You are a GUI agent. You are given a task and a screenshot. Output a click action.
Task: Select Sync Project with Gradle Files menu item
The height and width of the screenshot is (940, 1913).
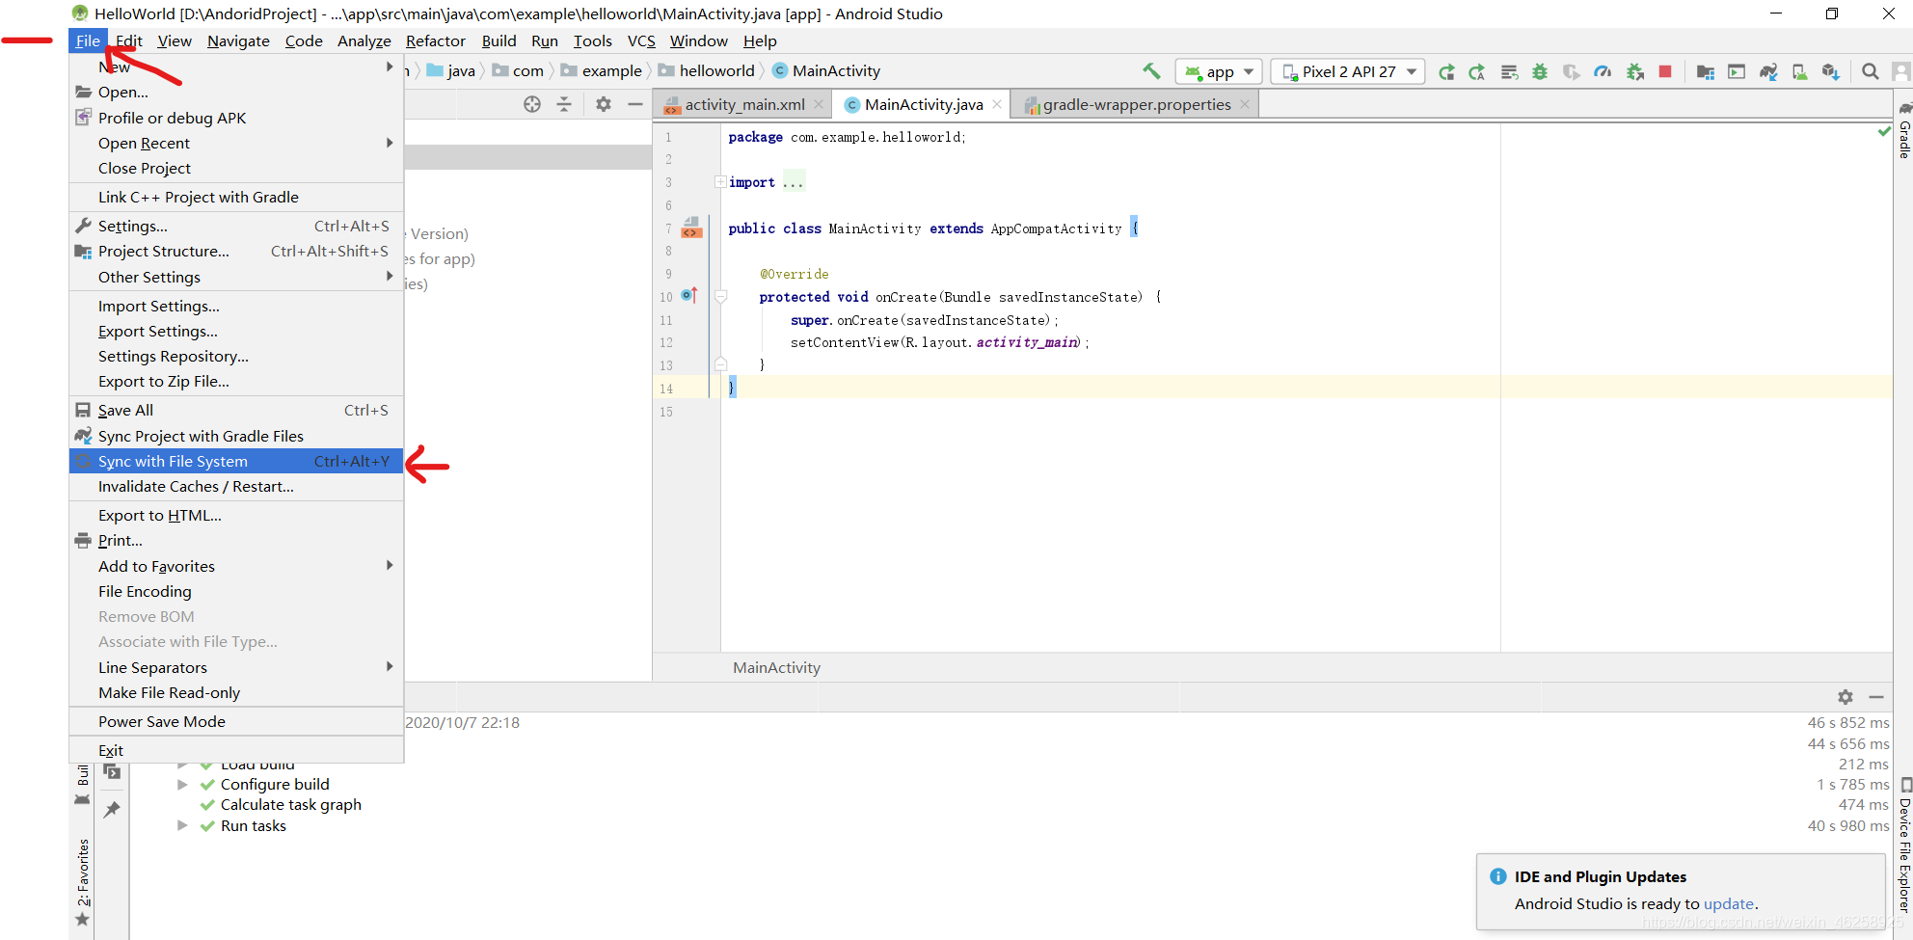click(x=236, y=437)
